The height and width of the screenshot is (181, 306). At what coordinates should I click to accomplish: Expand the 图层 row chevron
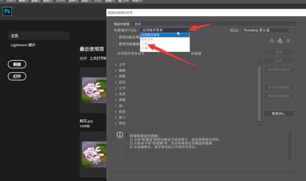pyautogui.click(x=116, y=82)
